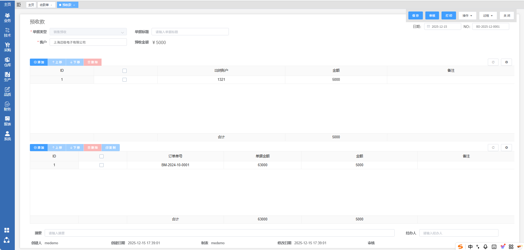Open the 业务 sidebar module
524x250 pixels.
pyautogui.click(x=7, y=18)
